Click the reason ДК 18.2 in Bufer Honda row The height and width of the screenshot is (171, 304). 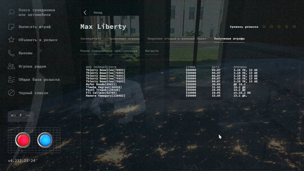click(x=239, y=84)
